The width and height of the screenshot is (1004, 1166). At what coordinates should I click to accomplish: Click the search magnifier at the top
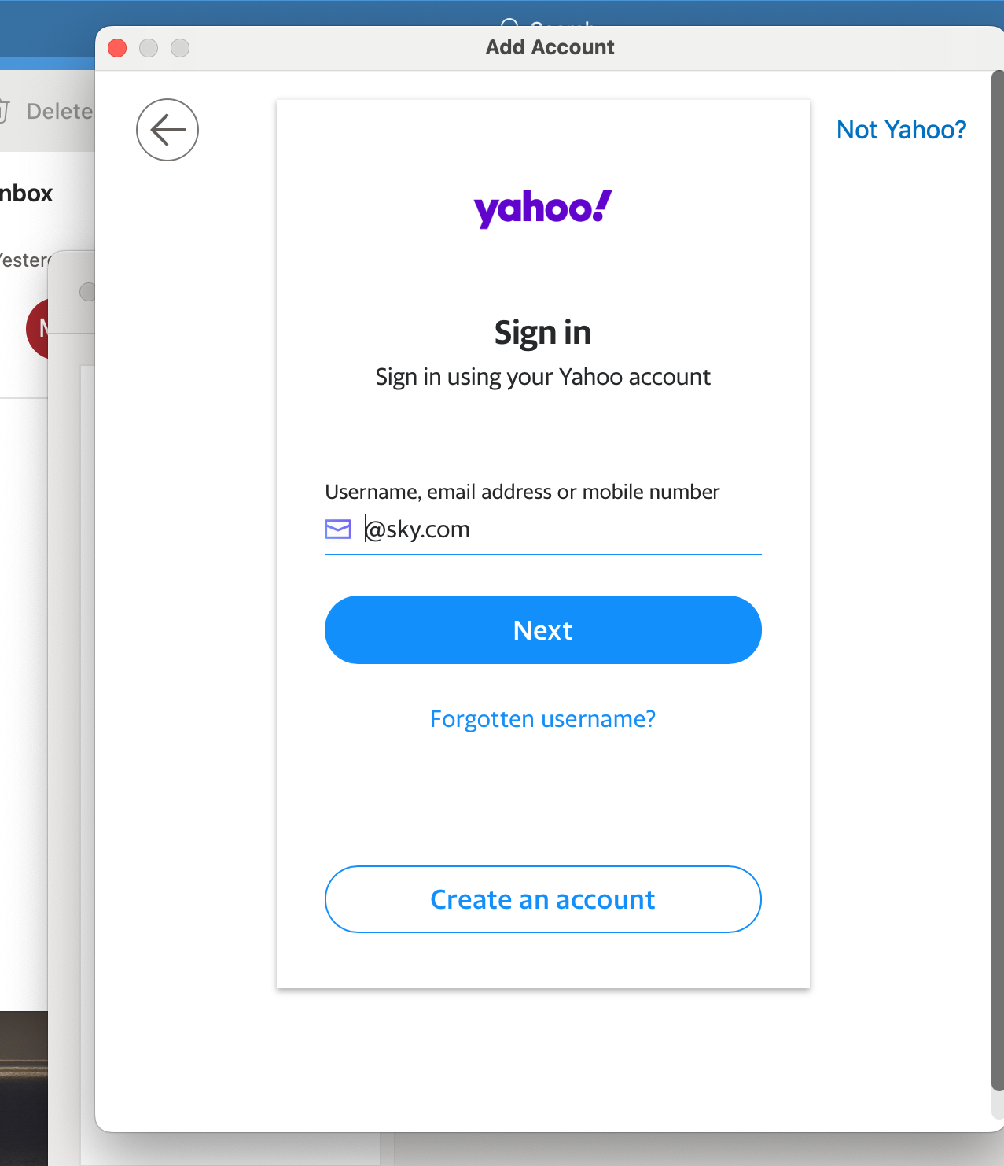point(511,25)
